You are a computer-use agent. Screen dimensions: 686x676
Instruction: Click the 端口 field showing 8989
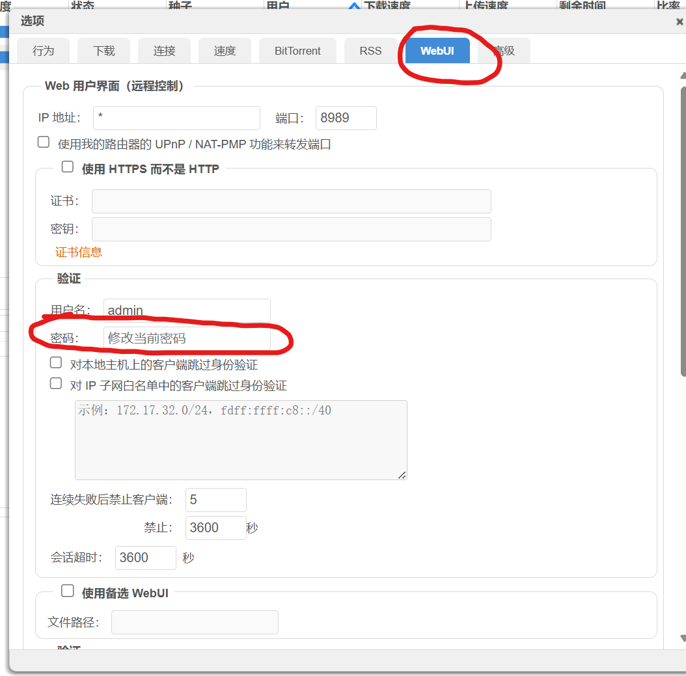(x=346, y=118)
